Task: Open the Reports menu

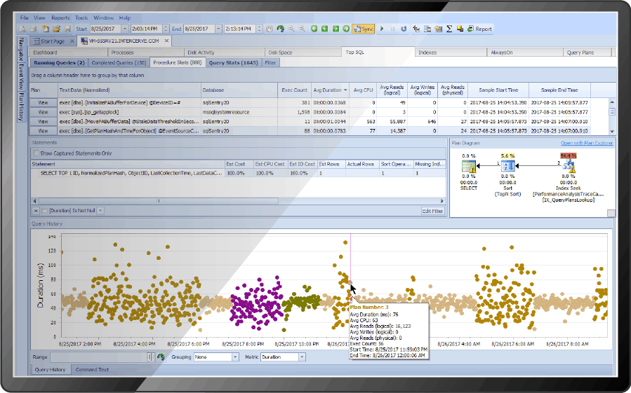Action: pos(60,17)
